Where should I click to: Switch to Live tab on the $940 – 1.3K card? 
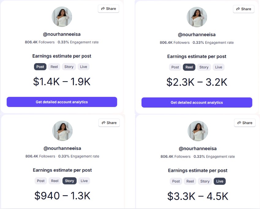click(84, 181)
